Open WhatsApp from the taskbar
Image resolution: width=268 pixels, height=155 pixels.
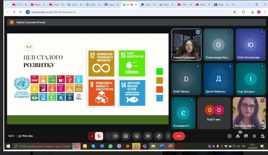click(x=110, y=146)
